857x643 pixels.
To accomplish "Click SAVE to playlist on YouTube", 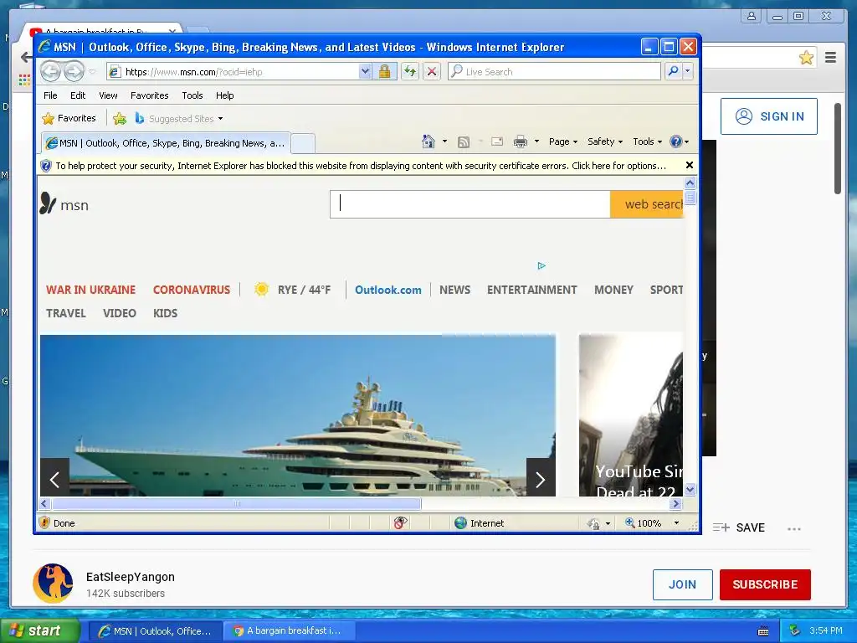I will 739,527.
